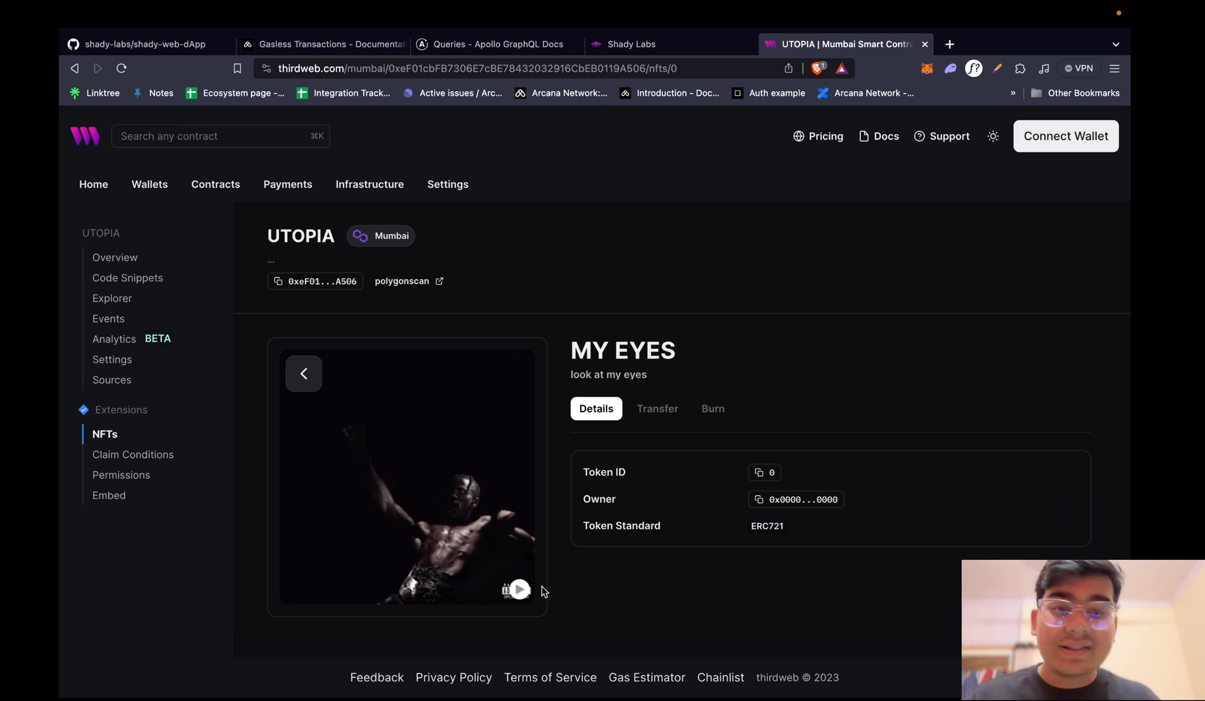
Task: Open a new browser tab
Action: (x=950, y=44)
